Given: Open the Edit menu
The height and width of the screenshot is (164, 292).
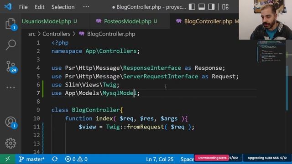Looking at the screenshot, I should pos(40,7).
